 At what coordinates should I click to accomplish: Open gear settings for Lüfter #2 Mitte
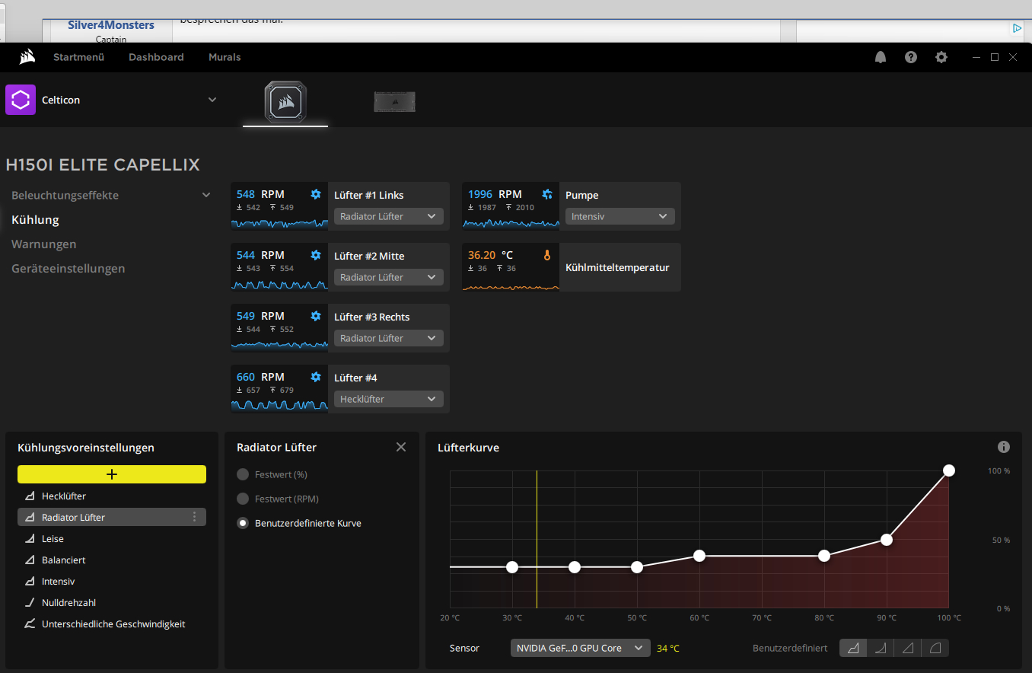point(316,255)
